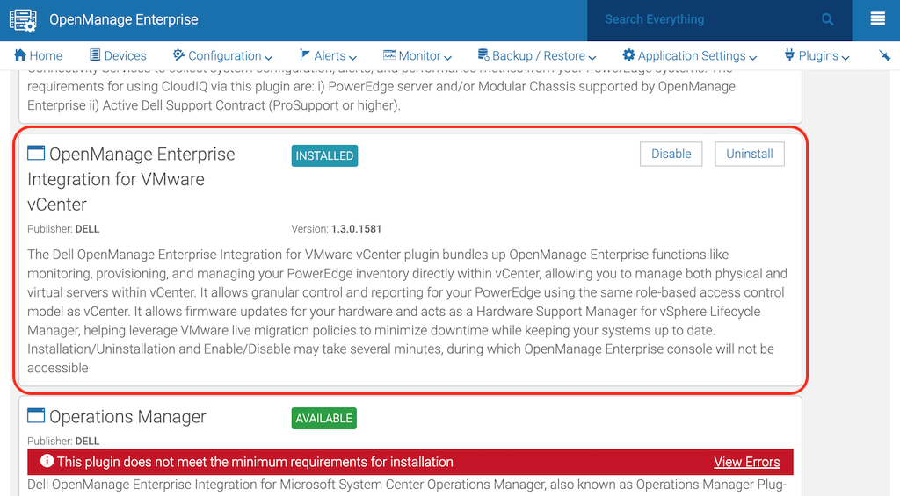Image resolution: width=900 pixels, height=496 pixels.
Task: Expand the Plugins menu chevron
Action: pyautogui.click(x=846, y=57)
